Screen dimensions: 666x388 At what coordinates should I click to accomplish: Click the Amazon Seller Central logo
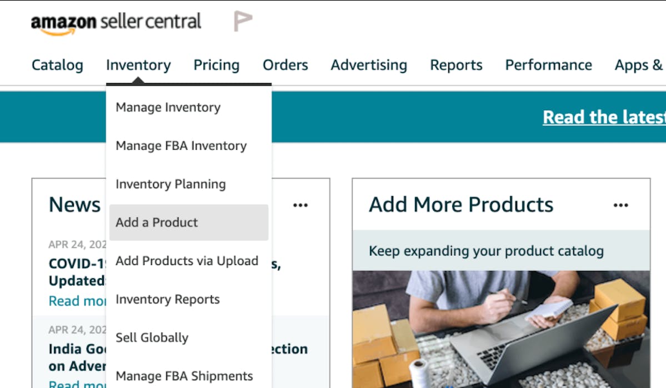click(x=116, y=24)
